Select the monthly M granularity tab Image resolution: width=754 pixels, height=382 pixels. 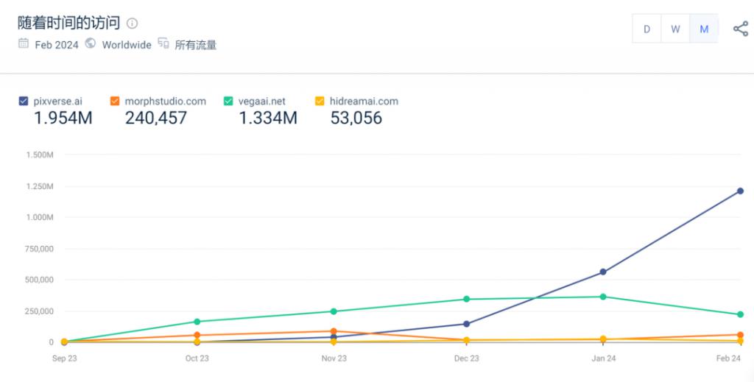[x=704, y=29]
